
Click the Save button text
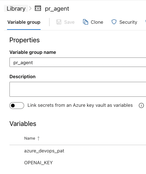(69, 22)
